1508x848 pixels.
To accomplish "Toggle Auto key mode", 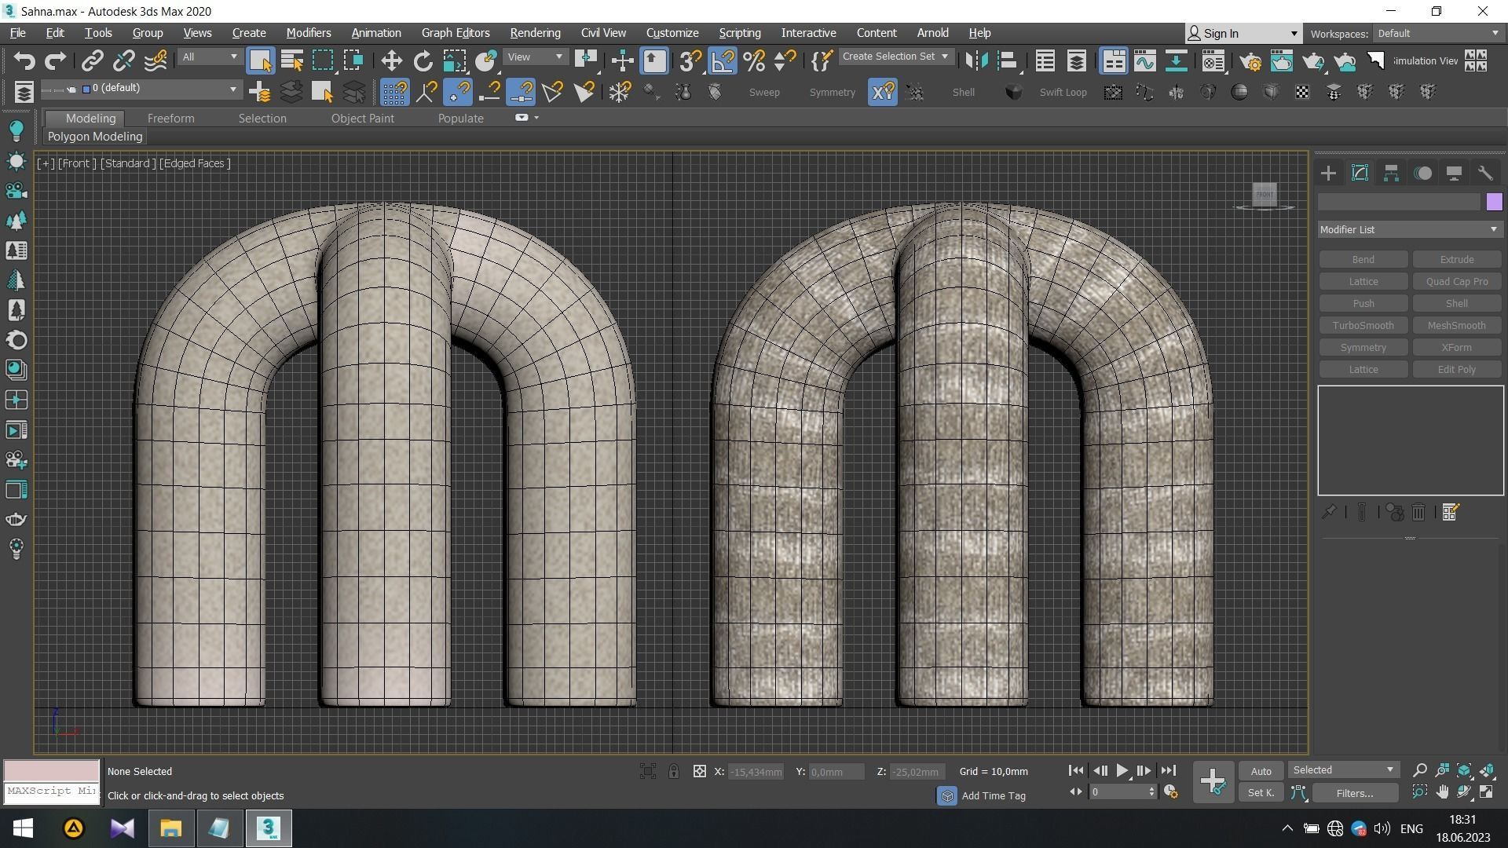I will click(1261, 771).
